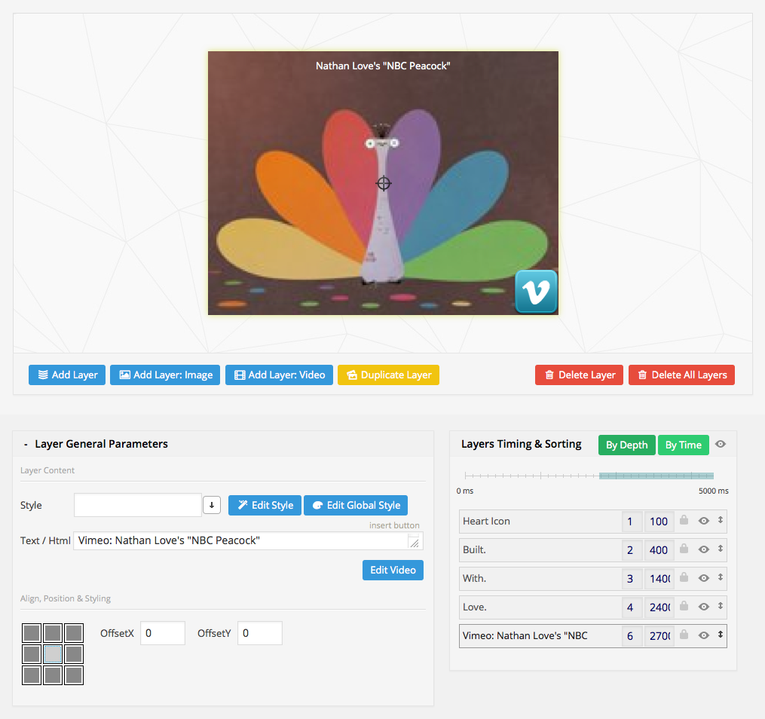Switch sorting to By Depth
The image size is (765, 719).
pyautogui.click(x=626, y=445)
